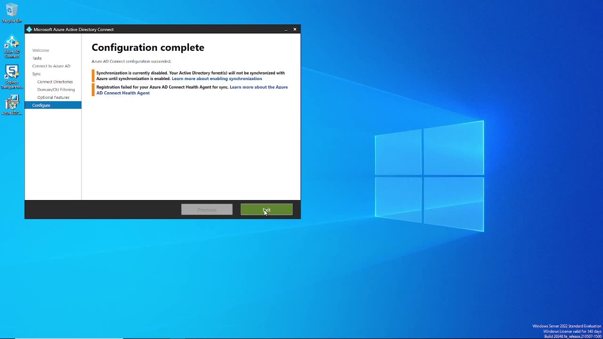Click the Exit button
Screen dimensions: 603x339
(x=267, y=210)
